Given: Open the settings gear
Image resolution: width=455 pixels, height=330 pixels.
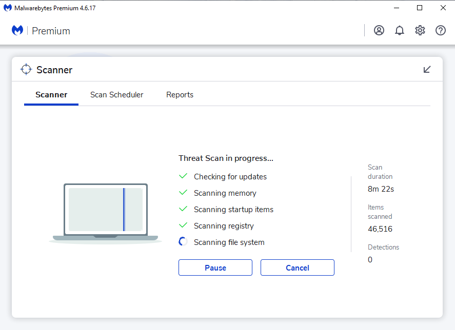Looking at the screenshot, I should click(x=420, y=30).
